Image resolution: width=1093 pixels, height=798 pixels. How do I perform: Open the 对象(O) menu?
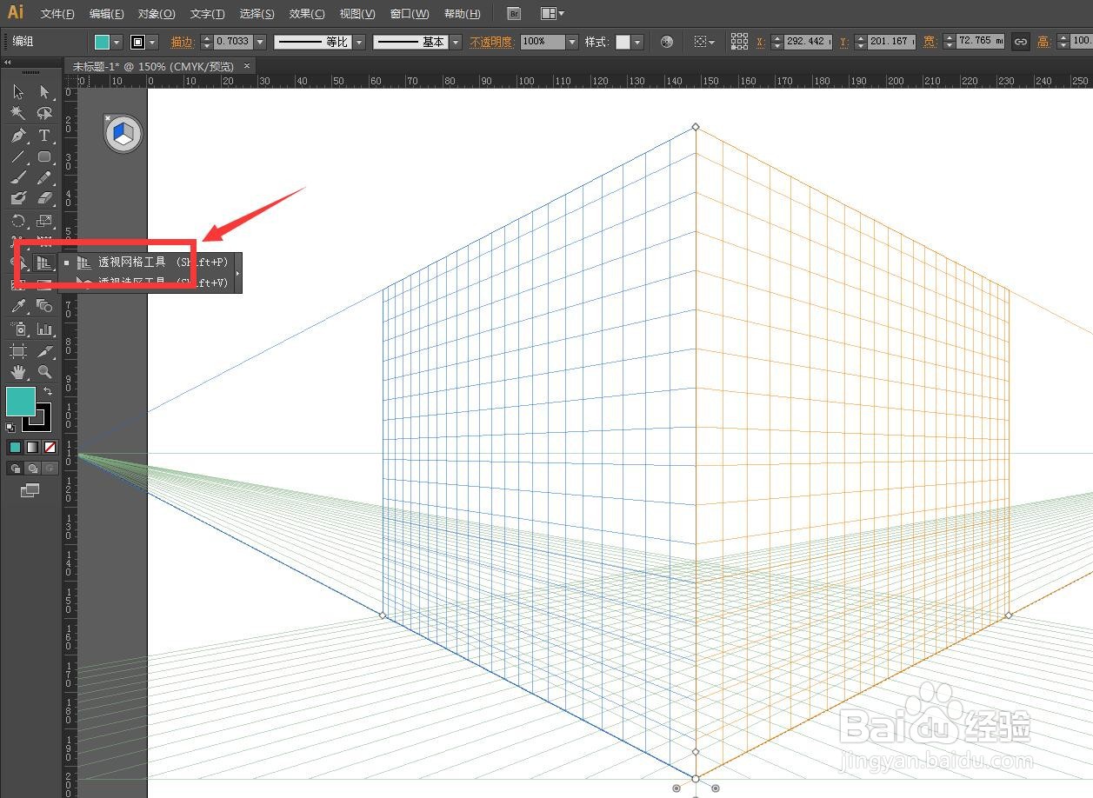coord(157,14)
